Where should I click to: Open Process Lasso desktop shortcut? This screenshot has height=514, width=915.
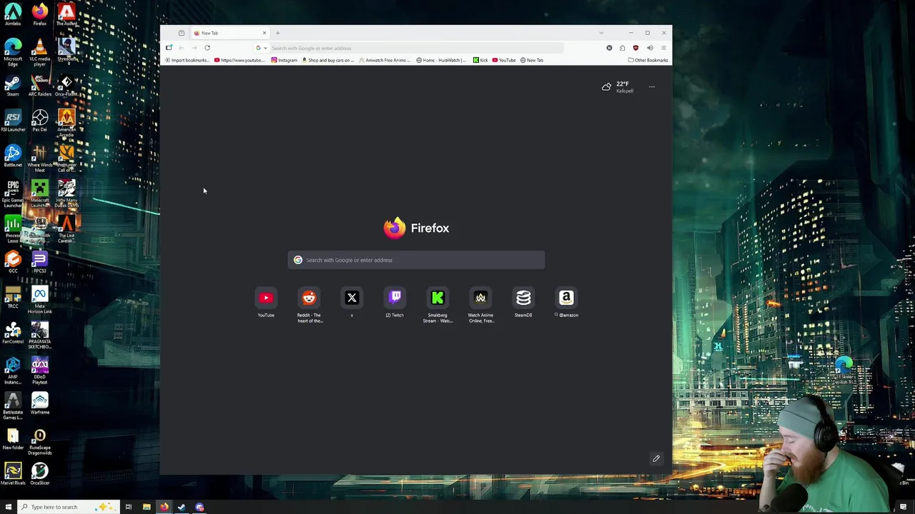click(x=13, y=229)
